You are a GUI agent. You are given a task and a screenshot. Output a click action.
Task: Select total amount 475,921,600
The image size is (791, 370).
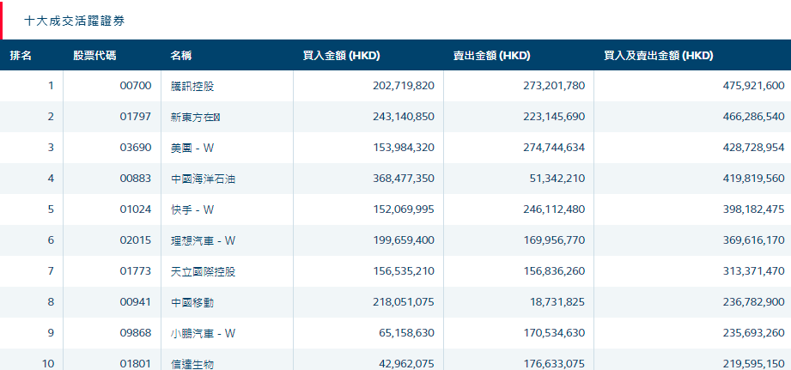tap(754, 86)
